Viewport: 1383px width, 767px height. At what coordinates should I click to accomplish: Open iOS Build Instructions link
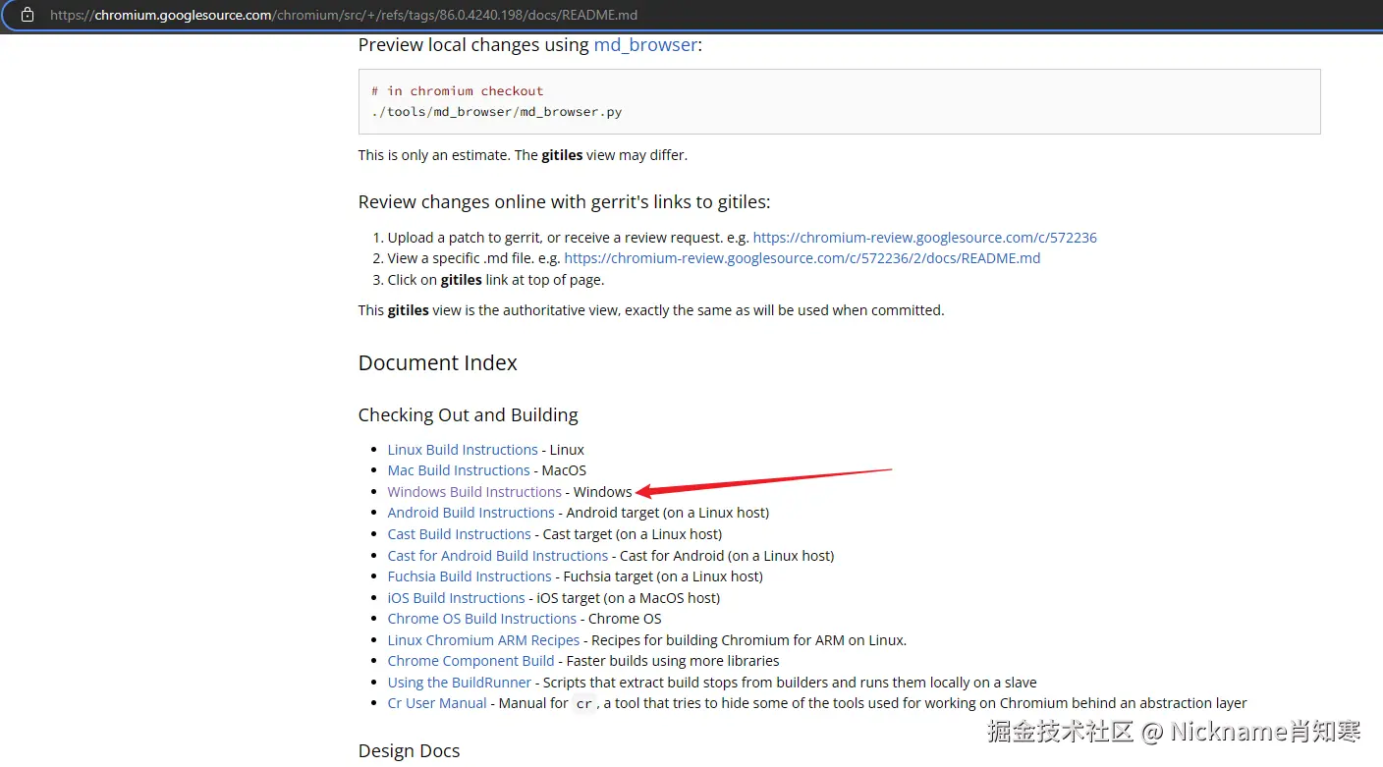click(457, 598)
